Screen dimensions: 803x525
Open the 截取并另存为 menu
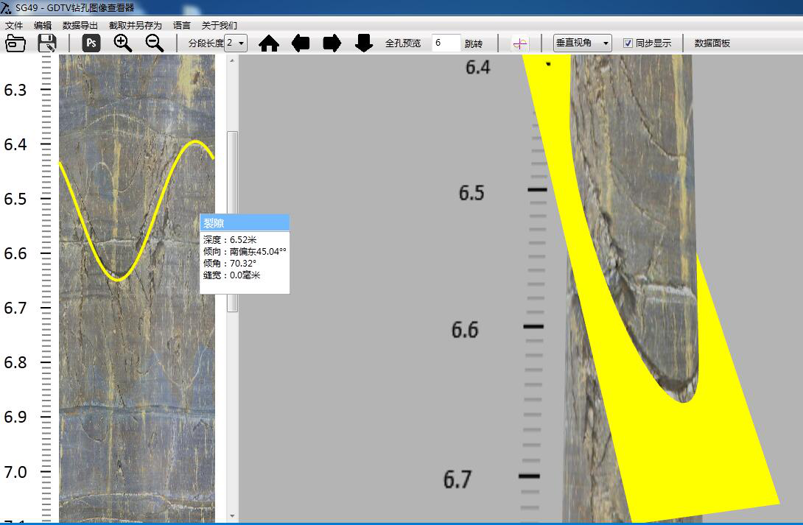pos(136,25)
